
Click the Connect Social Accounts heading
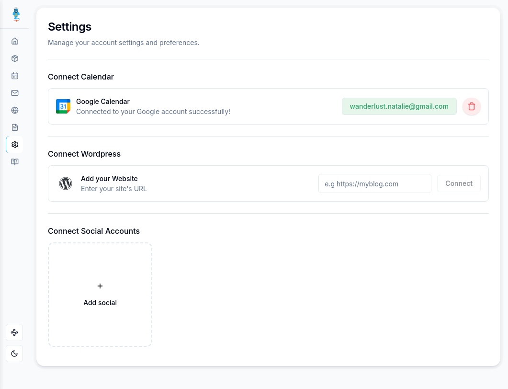click(x=94, y=231)
